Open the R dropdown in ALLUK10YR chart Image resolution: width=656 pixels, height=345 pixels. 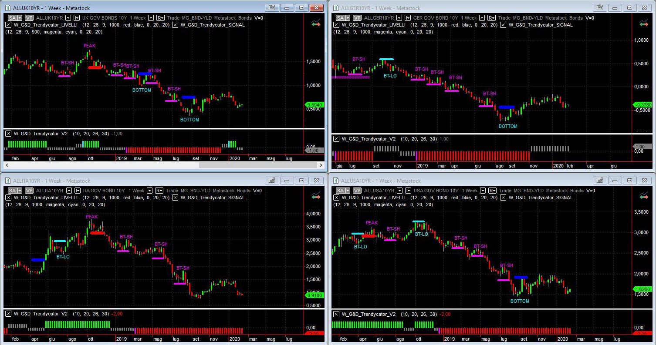point(160,18)
